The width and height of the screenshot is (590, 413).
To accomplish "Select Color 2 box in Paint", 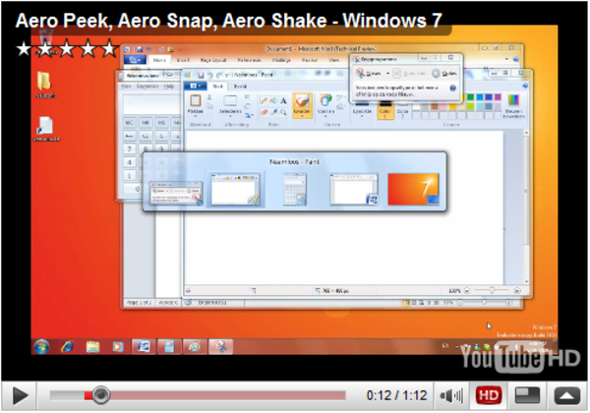I will pyautogui.click(x=402, y=110).
